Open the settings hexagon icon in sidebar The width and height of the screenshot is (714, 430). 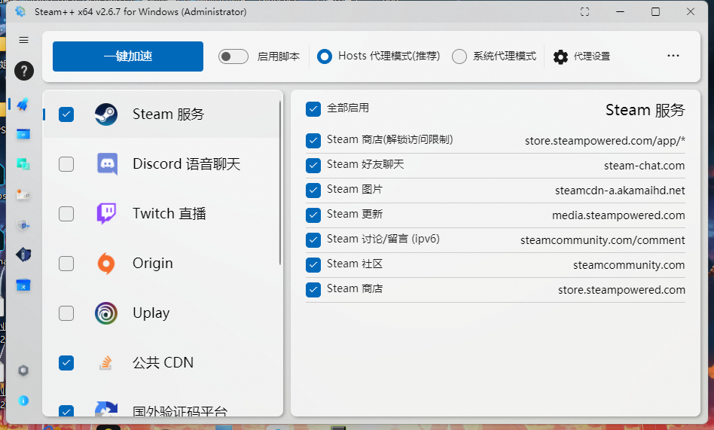23,371
